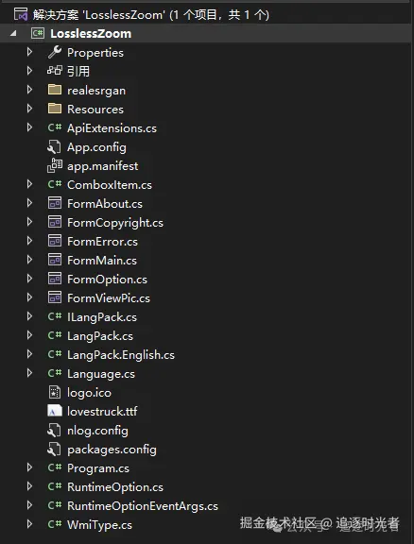Click the form icon of FormAbout.cs

coord(55,203)
